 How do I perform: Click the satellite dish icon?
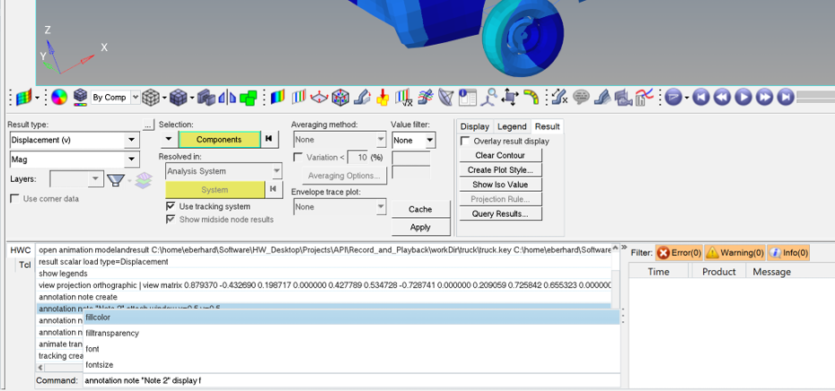point(446,97)
